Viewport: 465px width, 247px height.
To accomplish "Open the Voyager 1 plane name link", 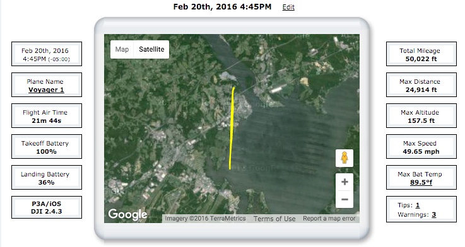I will click(x=46, y=89).
